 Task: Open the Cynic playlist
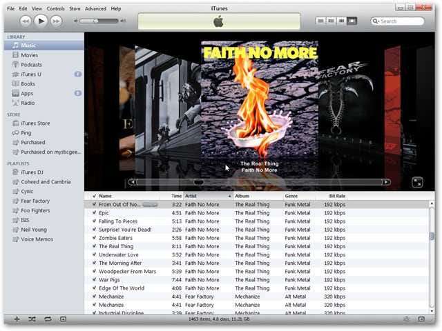pyautogui.click(x=44, y=192)
